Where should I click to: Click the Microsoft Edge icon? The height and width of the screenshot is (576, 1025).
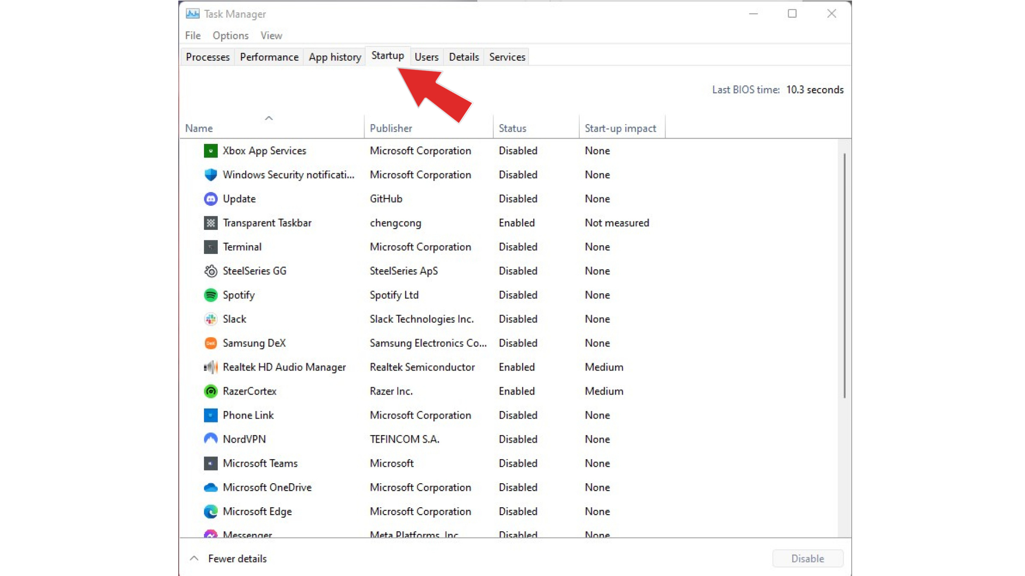tap(211, 511)
